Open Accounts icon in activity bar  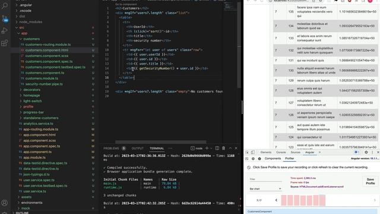(x=5, y=203)
